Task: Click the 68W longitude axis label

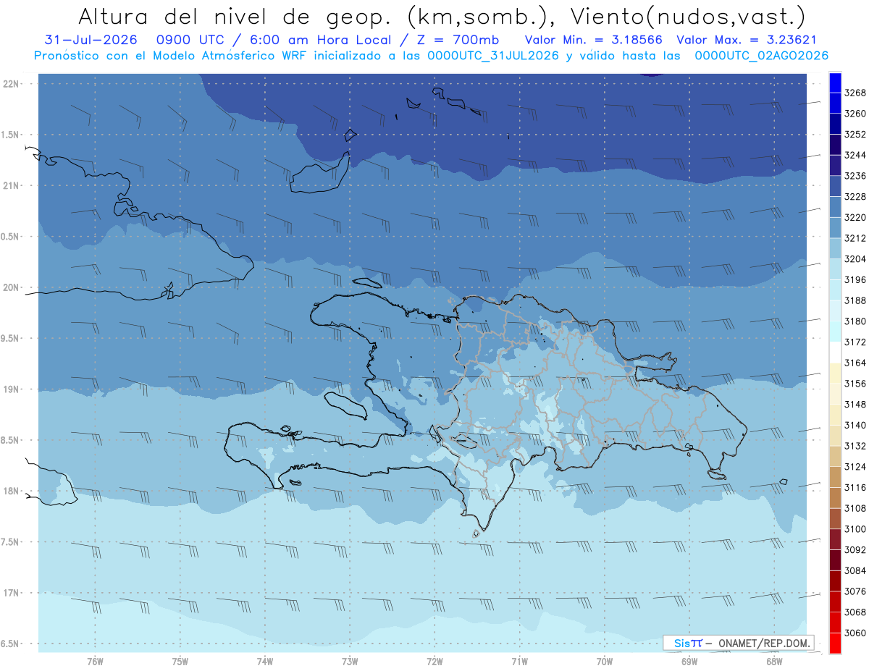Action: coord(774,662)
